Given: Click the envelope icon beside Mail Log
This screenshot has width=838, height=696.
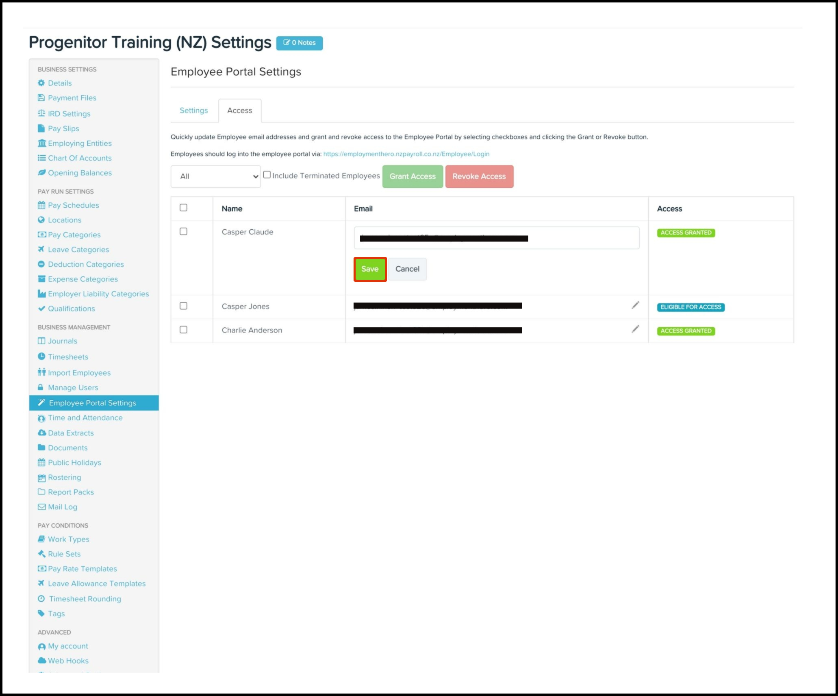Looking at the screenshot, I should [41, 507].
